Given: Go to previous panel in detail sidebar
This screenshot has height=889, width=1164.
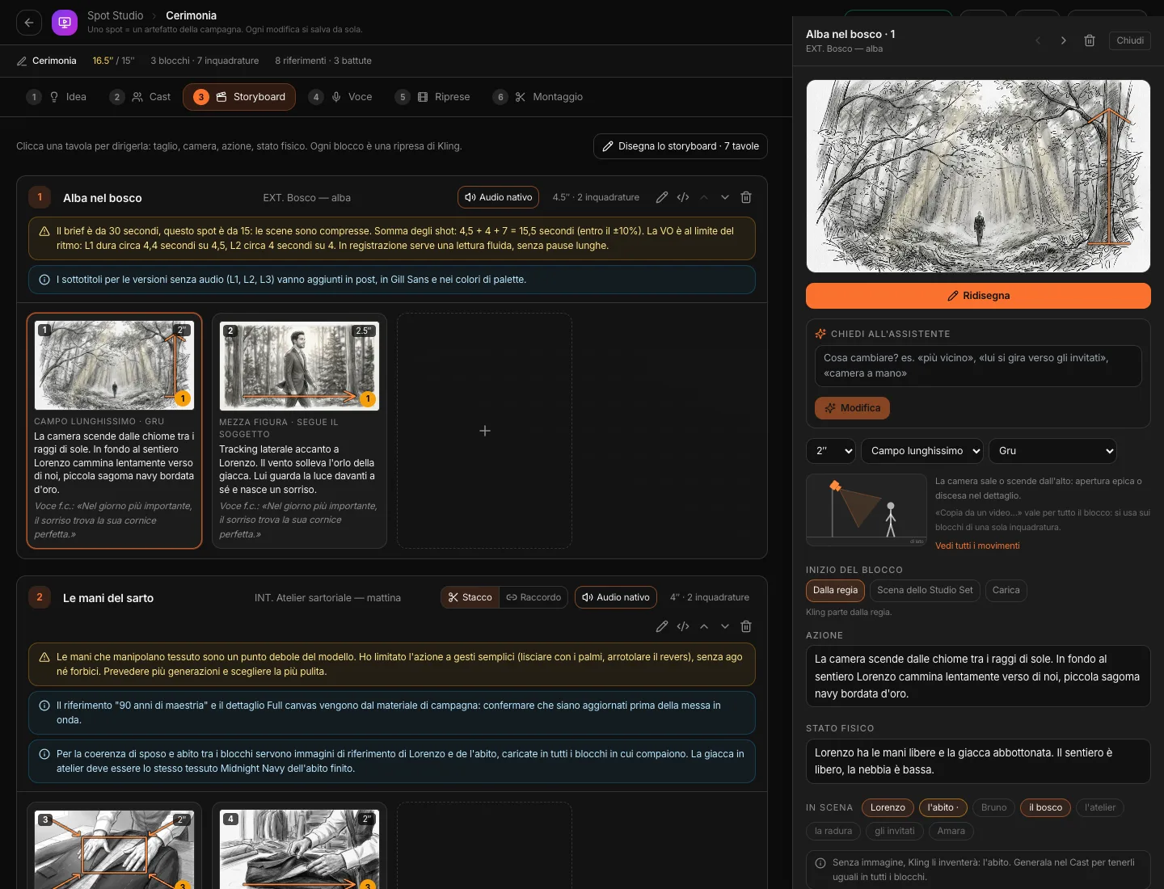Looking at the screenshot, I should pyautogui.click(x=1038, y=40).
